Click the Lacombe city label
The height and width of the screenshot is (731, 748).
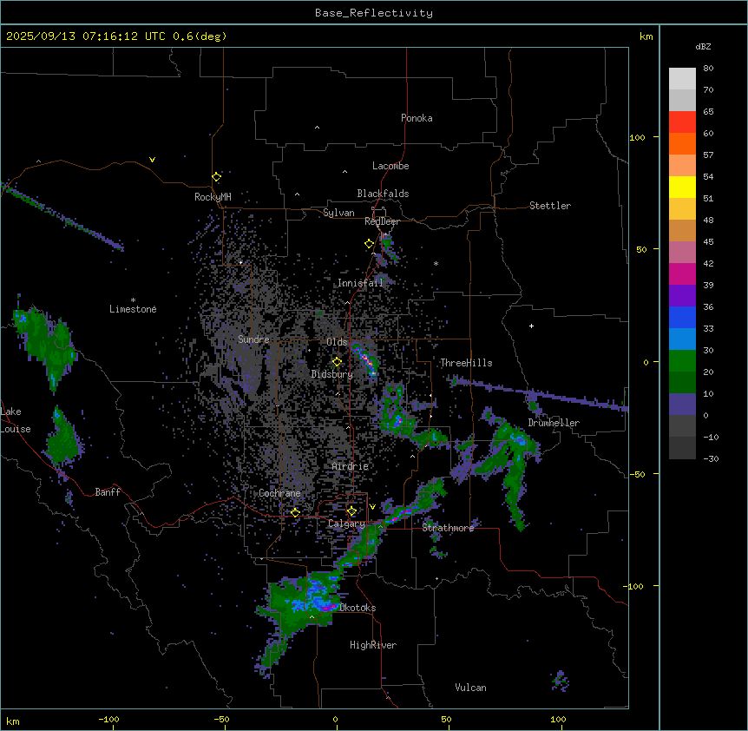(390, 166)
